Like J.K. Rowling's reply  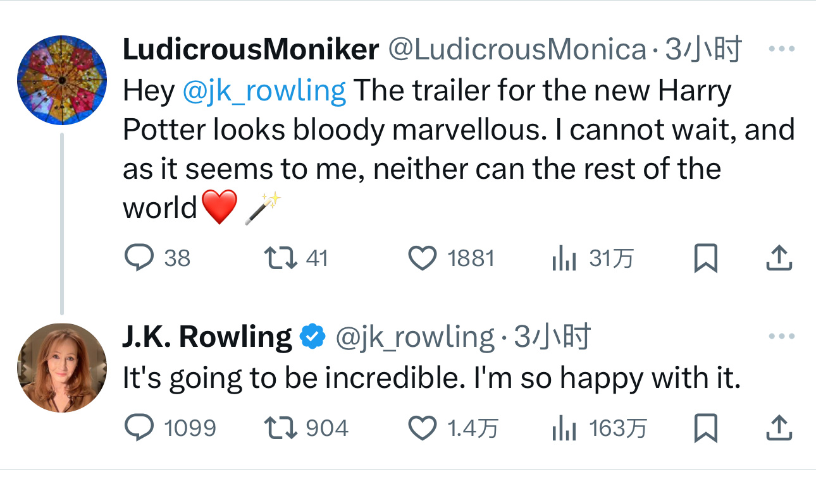pyautogui.click(x=422, y=428)
